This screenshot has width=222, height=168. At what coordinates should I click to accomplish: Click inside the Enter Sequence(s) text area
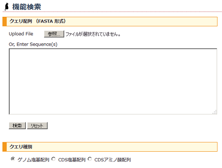click(113, 81)
